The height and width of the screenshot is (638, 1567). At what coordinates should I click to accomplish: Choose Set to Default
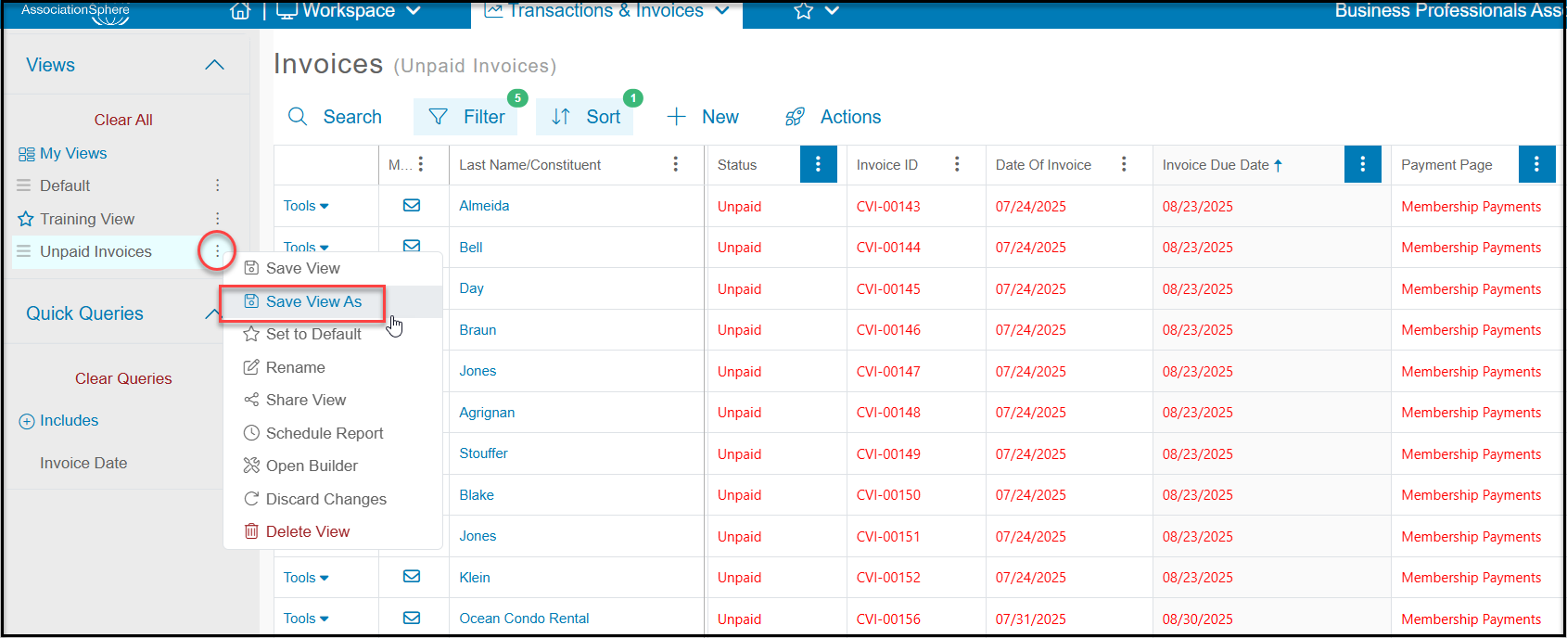coord(313,334)
